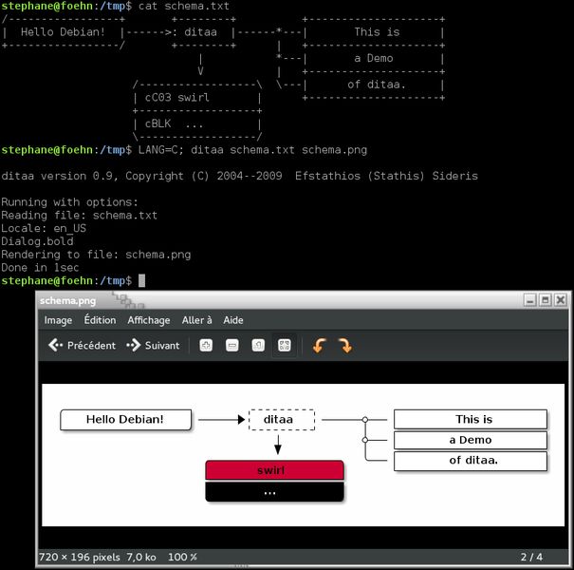Click 'Running with options:' terminal line
Image resolution: width=574 pixels, height=570 pixels.
point(69,202)
